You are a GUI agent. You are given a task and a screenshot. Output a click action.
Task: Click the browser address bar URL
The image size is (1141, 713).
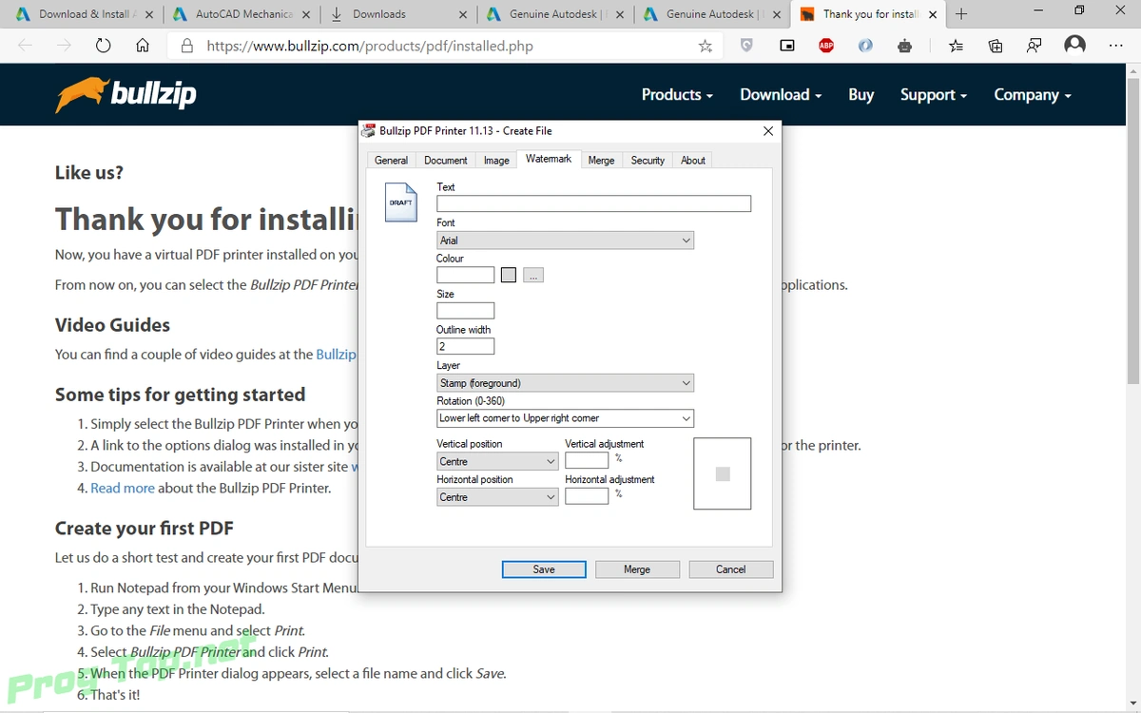[370, 46]
